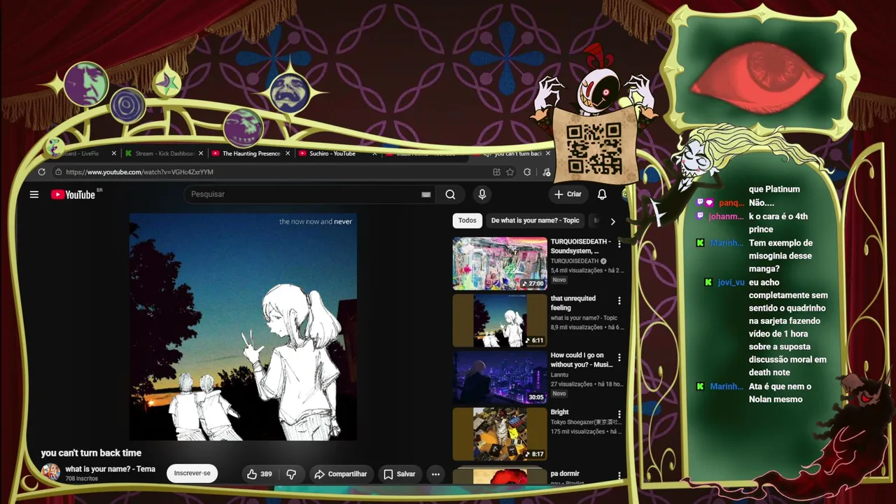Like the video with thumbs up
Viewport: 896px width, 504px height.
259,474
